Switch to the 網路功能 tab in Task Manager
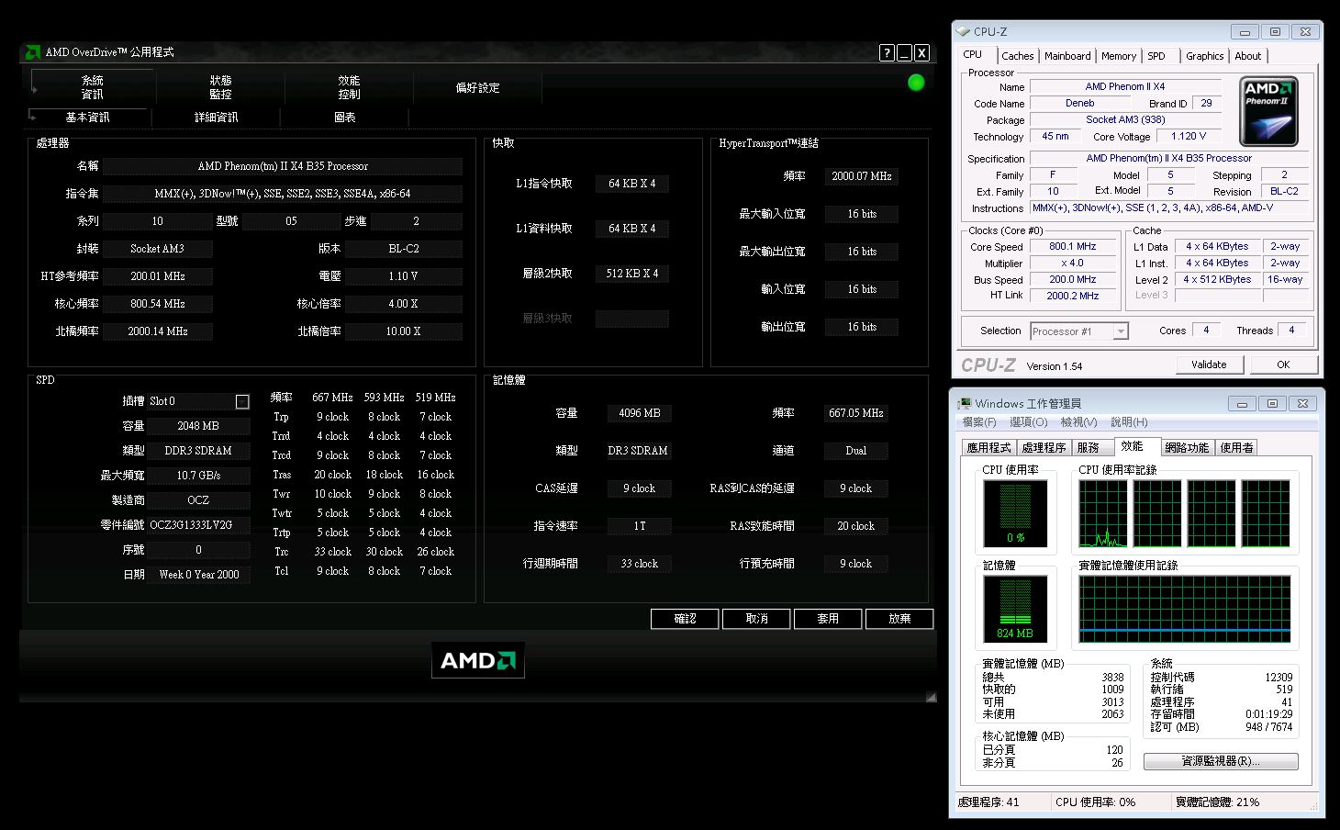The height and width of the screenshot is (830, 1340). coord(1187,447)
